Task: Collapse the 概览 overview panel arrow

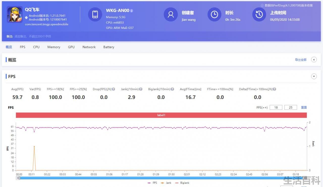Action: point(314,60)
